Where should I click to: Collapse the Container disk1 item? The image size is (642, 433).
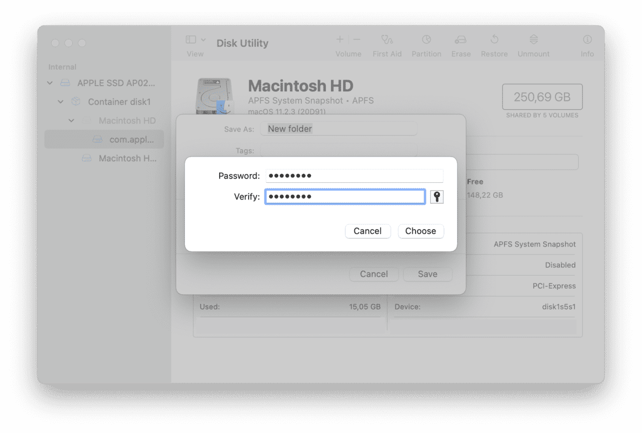pyautogui.click(x=61, y=102)
